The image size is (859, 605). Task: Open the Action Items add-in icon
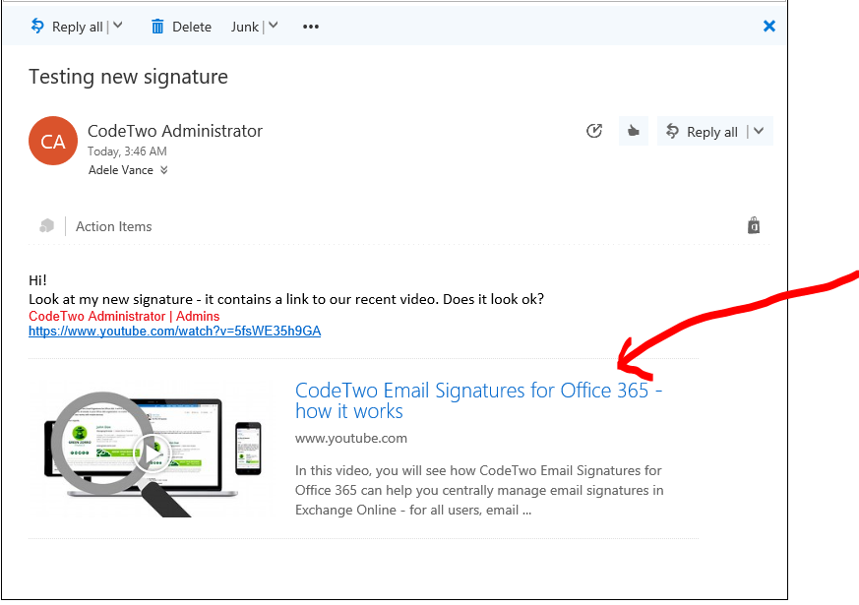pyautogui.click(x=47, y=225)
